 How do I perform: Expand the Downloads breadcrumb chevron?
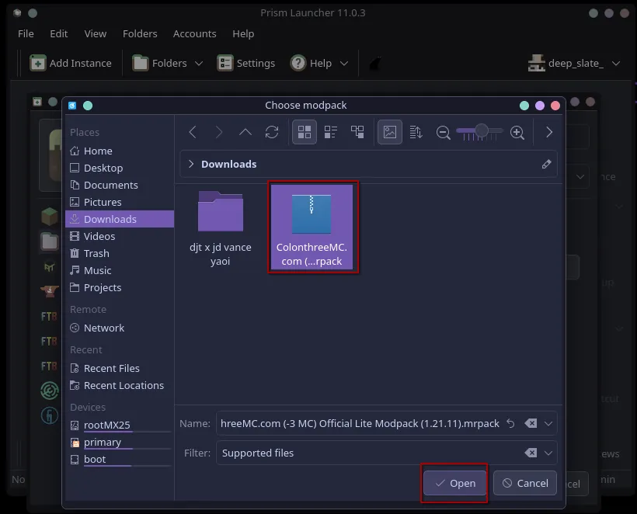(x=191, y=164)
